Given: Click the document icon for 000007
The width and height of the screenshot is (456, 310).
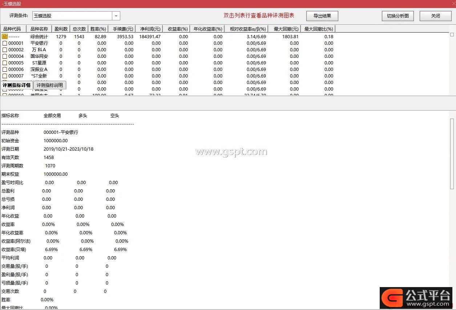Looking at the screenshot, I should 5,76.
